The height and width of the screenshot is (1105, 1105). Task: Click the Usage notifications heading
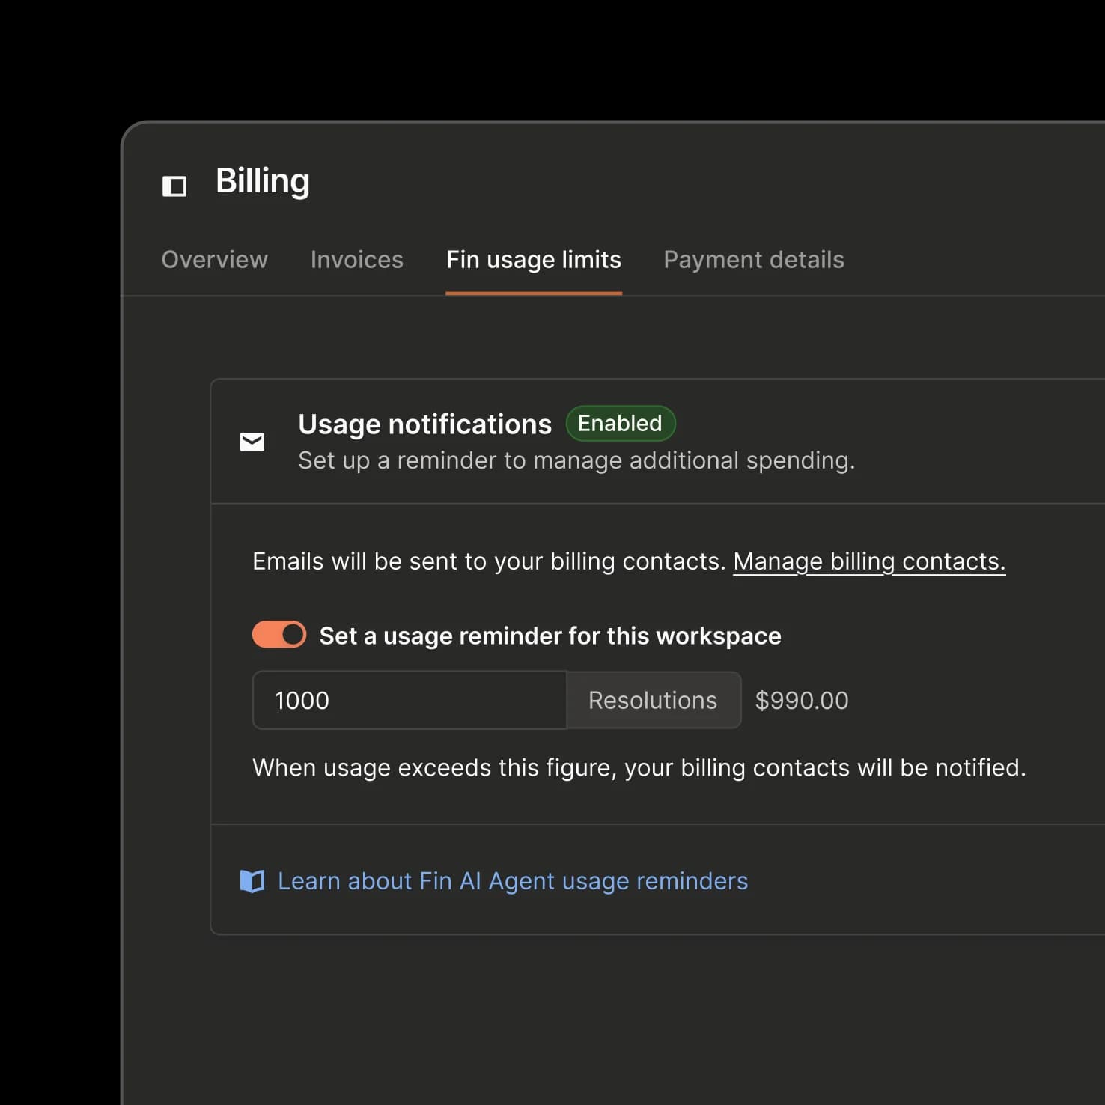point(424,424)
